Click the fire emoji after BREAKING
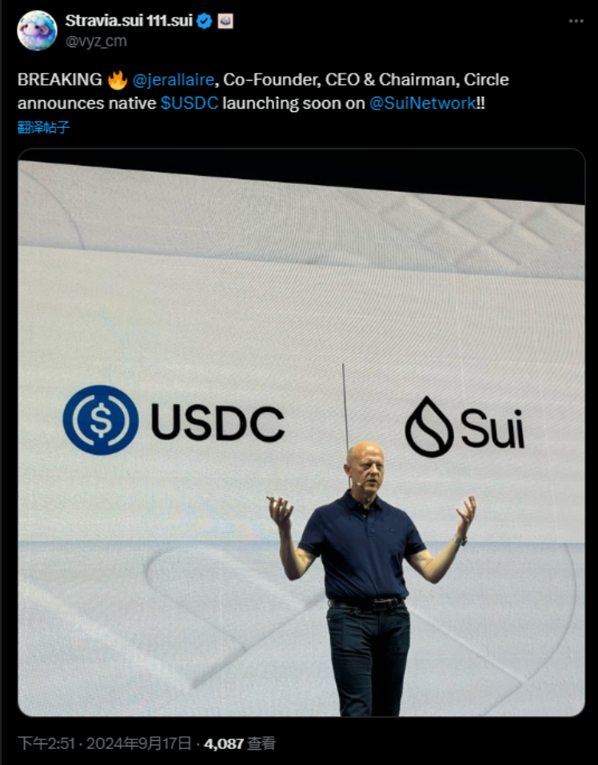Screen dimensions: 598x765 point(117,79)
